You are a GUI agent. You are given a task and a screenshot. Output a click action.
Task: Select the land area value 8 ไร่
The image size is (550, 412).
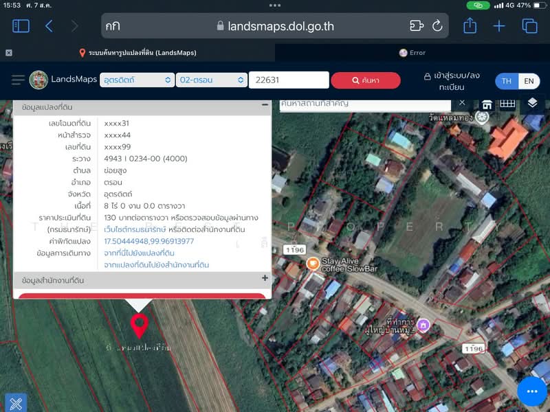coord(144,205)
